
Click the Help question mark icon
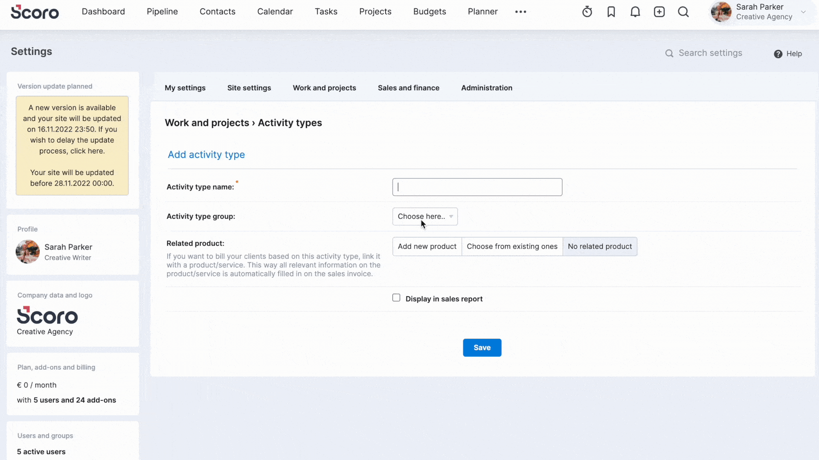pyautogui.click(x=778, y=53)
